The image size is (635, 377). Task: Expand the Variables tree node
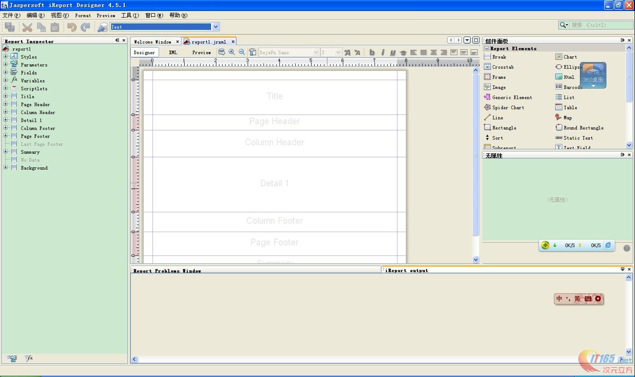coord(6,80)
